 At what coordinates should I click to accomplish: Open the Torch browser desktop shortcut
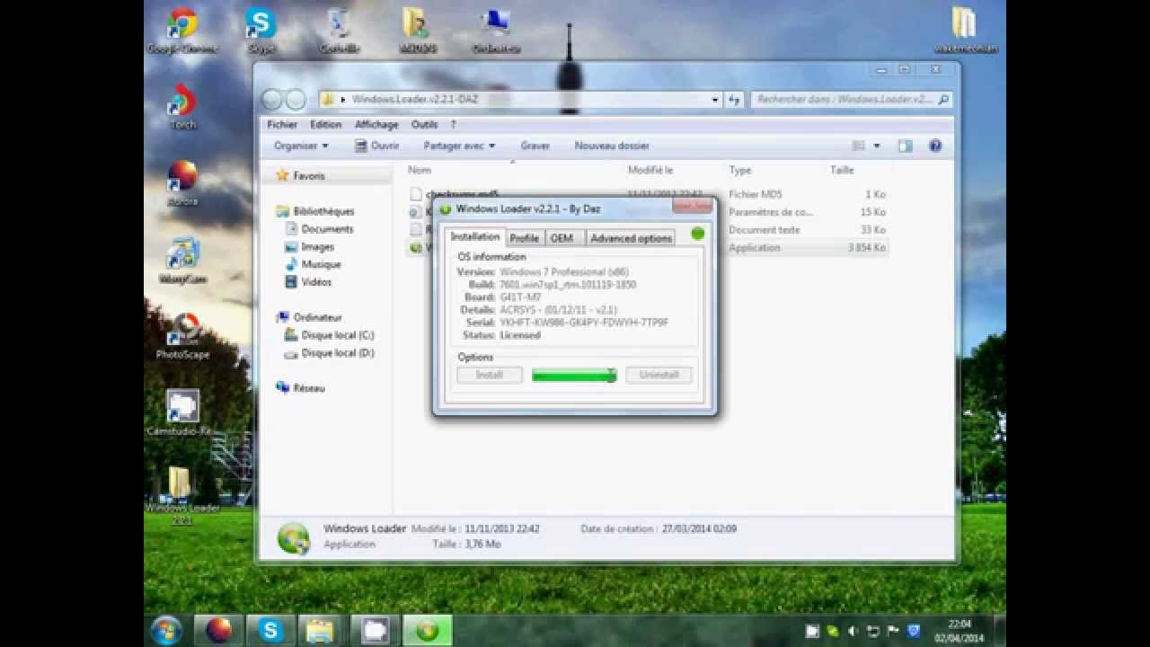(x=182, y=106)
